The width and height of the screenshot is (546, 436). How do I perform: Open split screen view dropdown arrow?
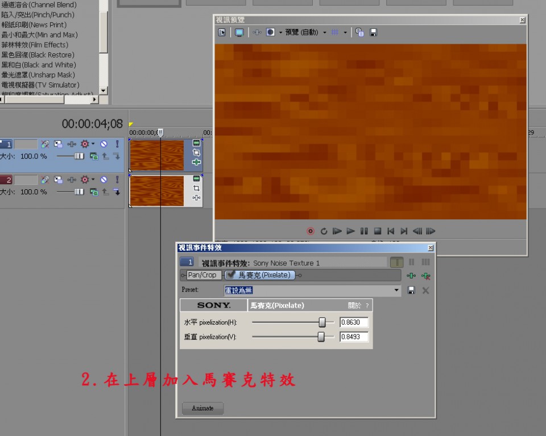point(280,33)
